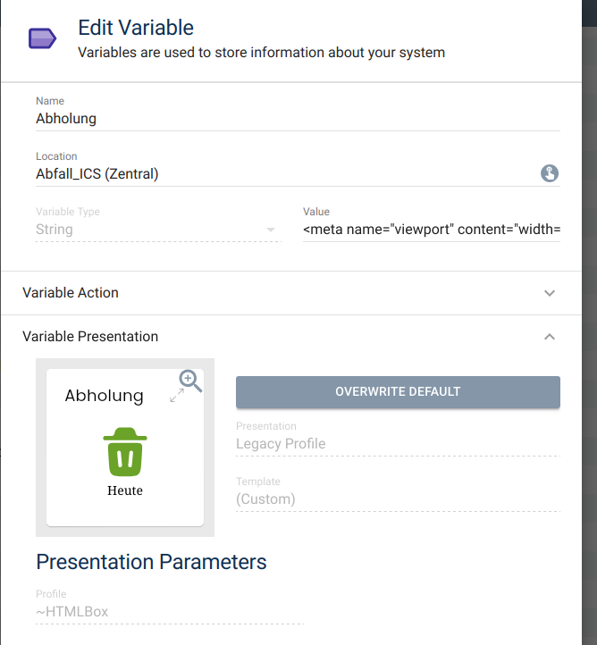Click the purple variable tag icon
The image size is (597, 645).
pos(42,38)
